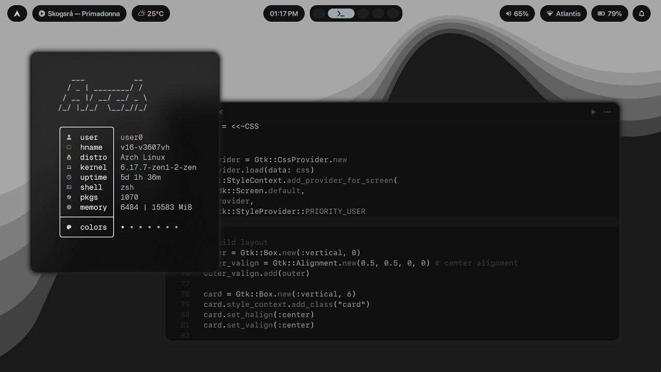Screen dimensions: 661x372
Task: Click 'Gtk::Alignment.new(0.5, 0.5, 0, 0)' code
Action: [351, 263]
